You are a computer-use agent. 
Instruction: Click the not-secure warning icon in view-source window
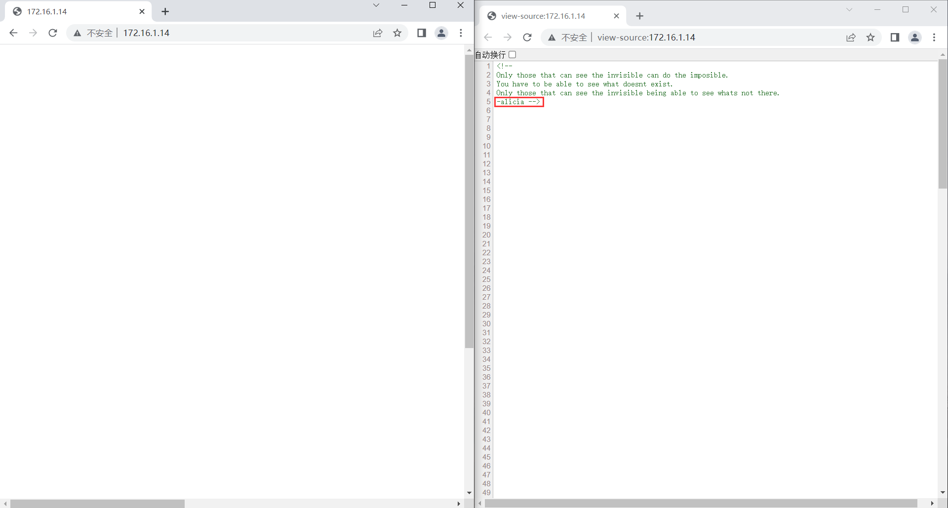(x=552, y=38)
